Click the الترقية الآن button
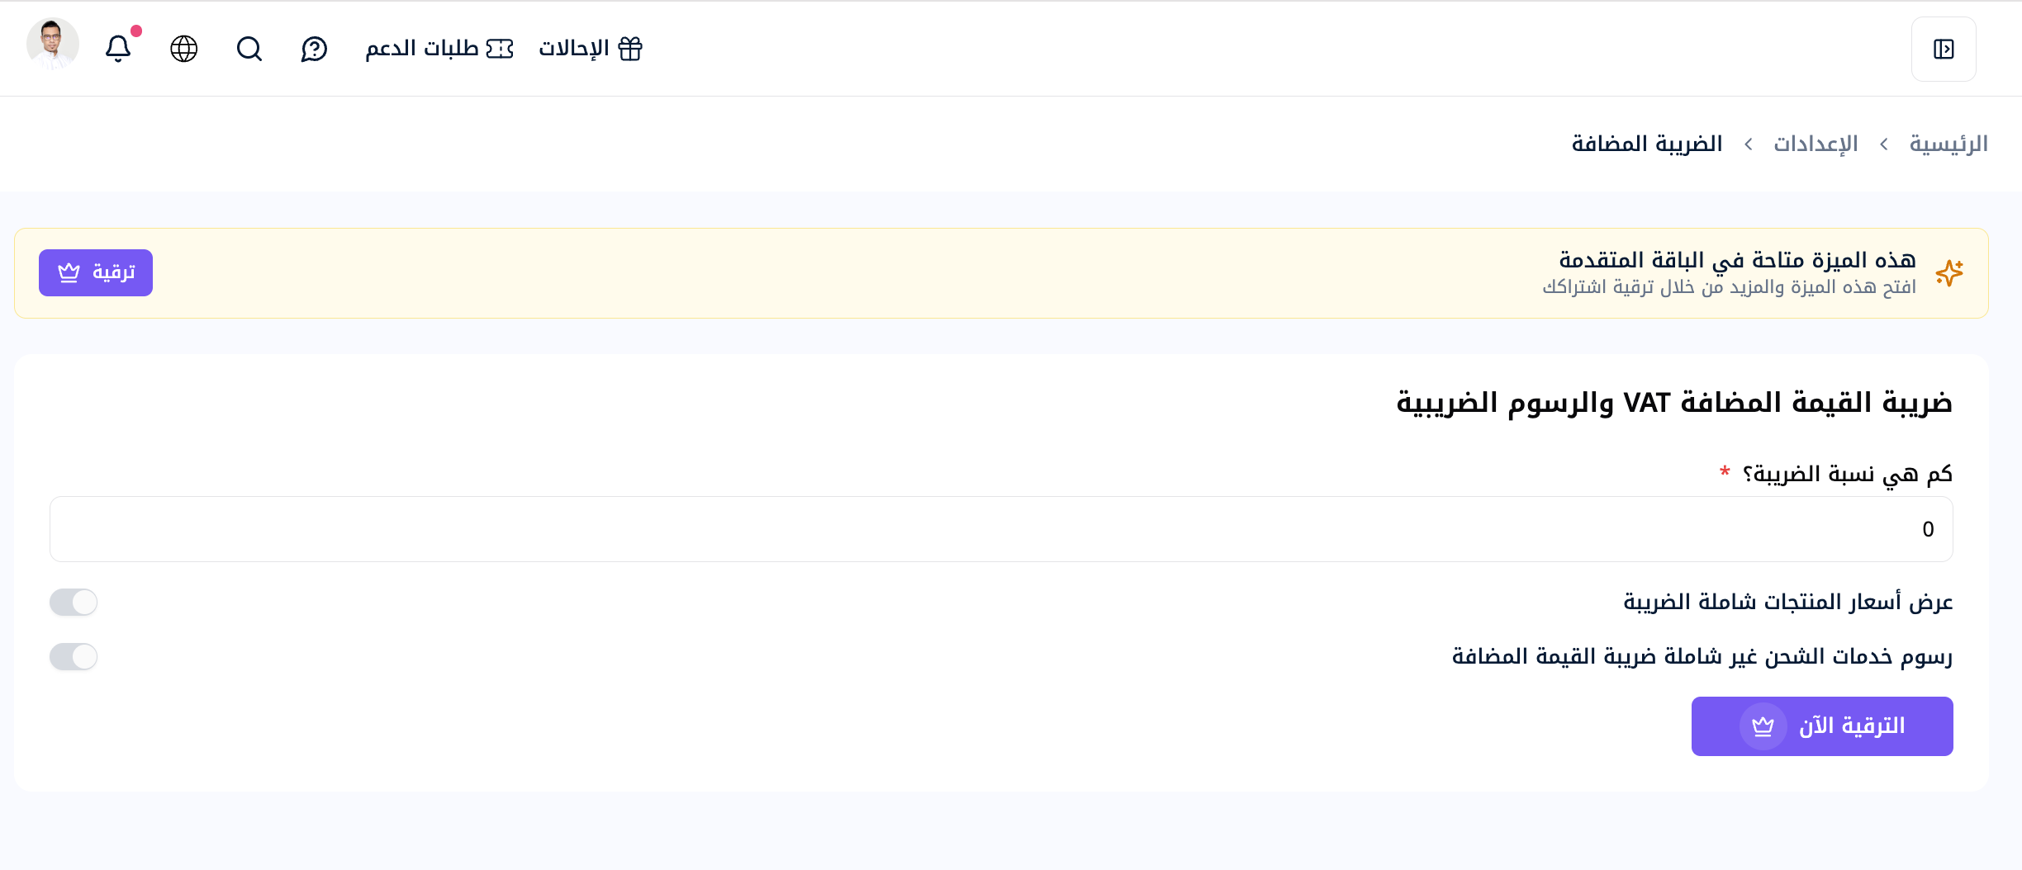 point(1822,726)
